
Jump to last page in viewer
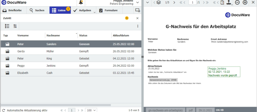[x=207, y=2]
